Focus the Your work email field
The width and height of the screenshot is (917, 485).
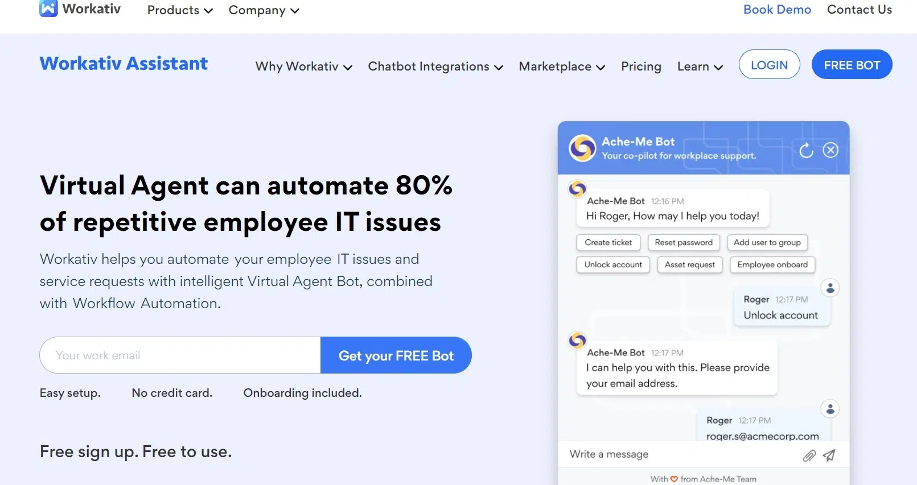tap(180, 355)
